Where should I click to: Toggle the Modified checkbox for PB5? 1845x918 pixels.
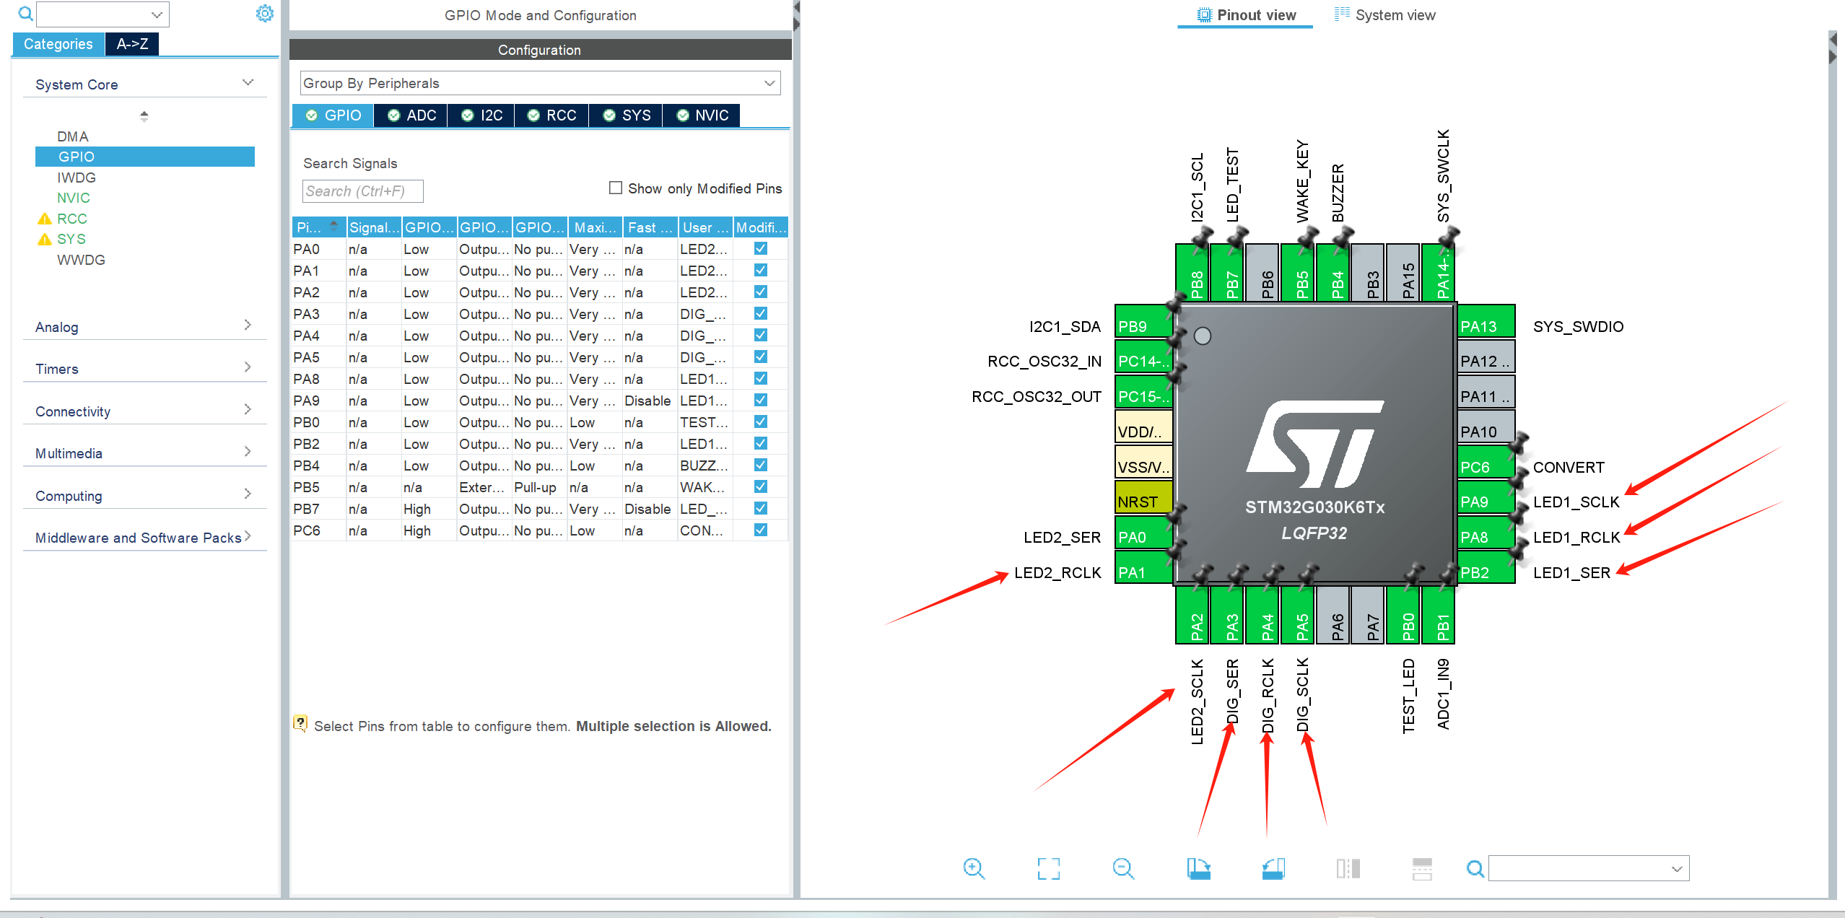[x=760, y=486]
